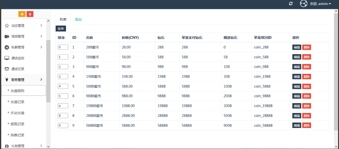The width and height of the screenshot is (339, 149).
Task: Click 编辑 for the 288爱币 row
Action: click(296, 47)
